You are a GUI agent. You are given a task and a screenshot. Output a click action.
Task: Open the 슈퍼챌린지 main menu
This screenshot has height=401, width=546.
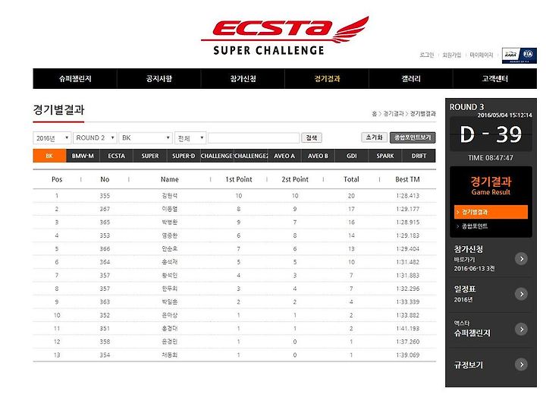tap(75, 78)
